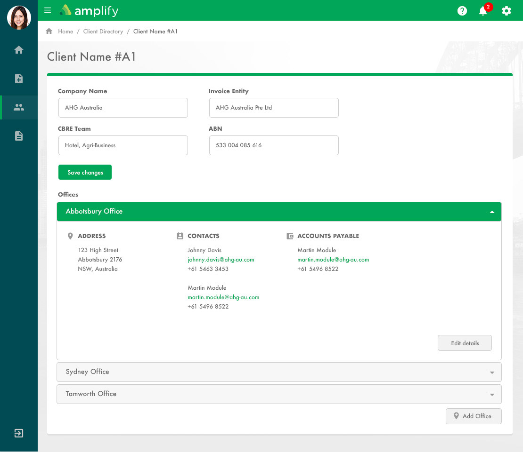Image resolution: width=523 pixels, height=452 pixels.
Task: Click the ACCOUNTS PAYABLE heading
Action: (328, 236)
